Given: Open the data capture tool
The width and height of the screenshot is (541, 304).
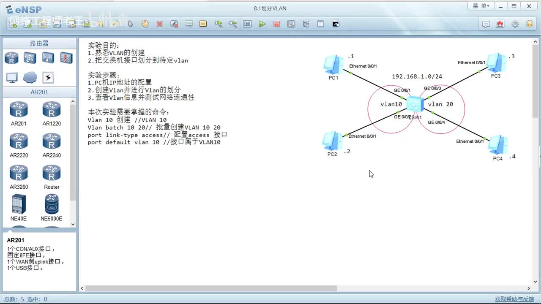Looking at the screenshot, I should 291,24.
